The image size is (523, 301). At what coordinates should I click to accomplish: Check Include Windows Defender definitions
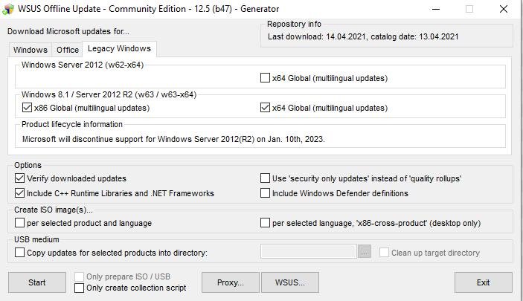(266, 193)
